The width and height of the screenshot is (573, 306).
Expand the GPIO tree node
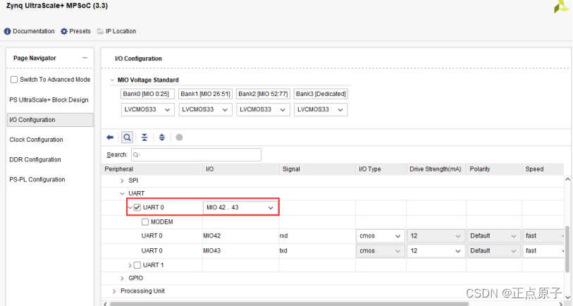122,279
